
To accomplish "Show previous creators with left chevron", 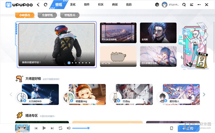I will tap(11, 94).
